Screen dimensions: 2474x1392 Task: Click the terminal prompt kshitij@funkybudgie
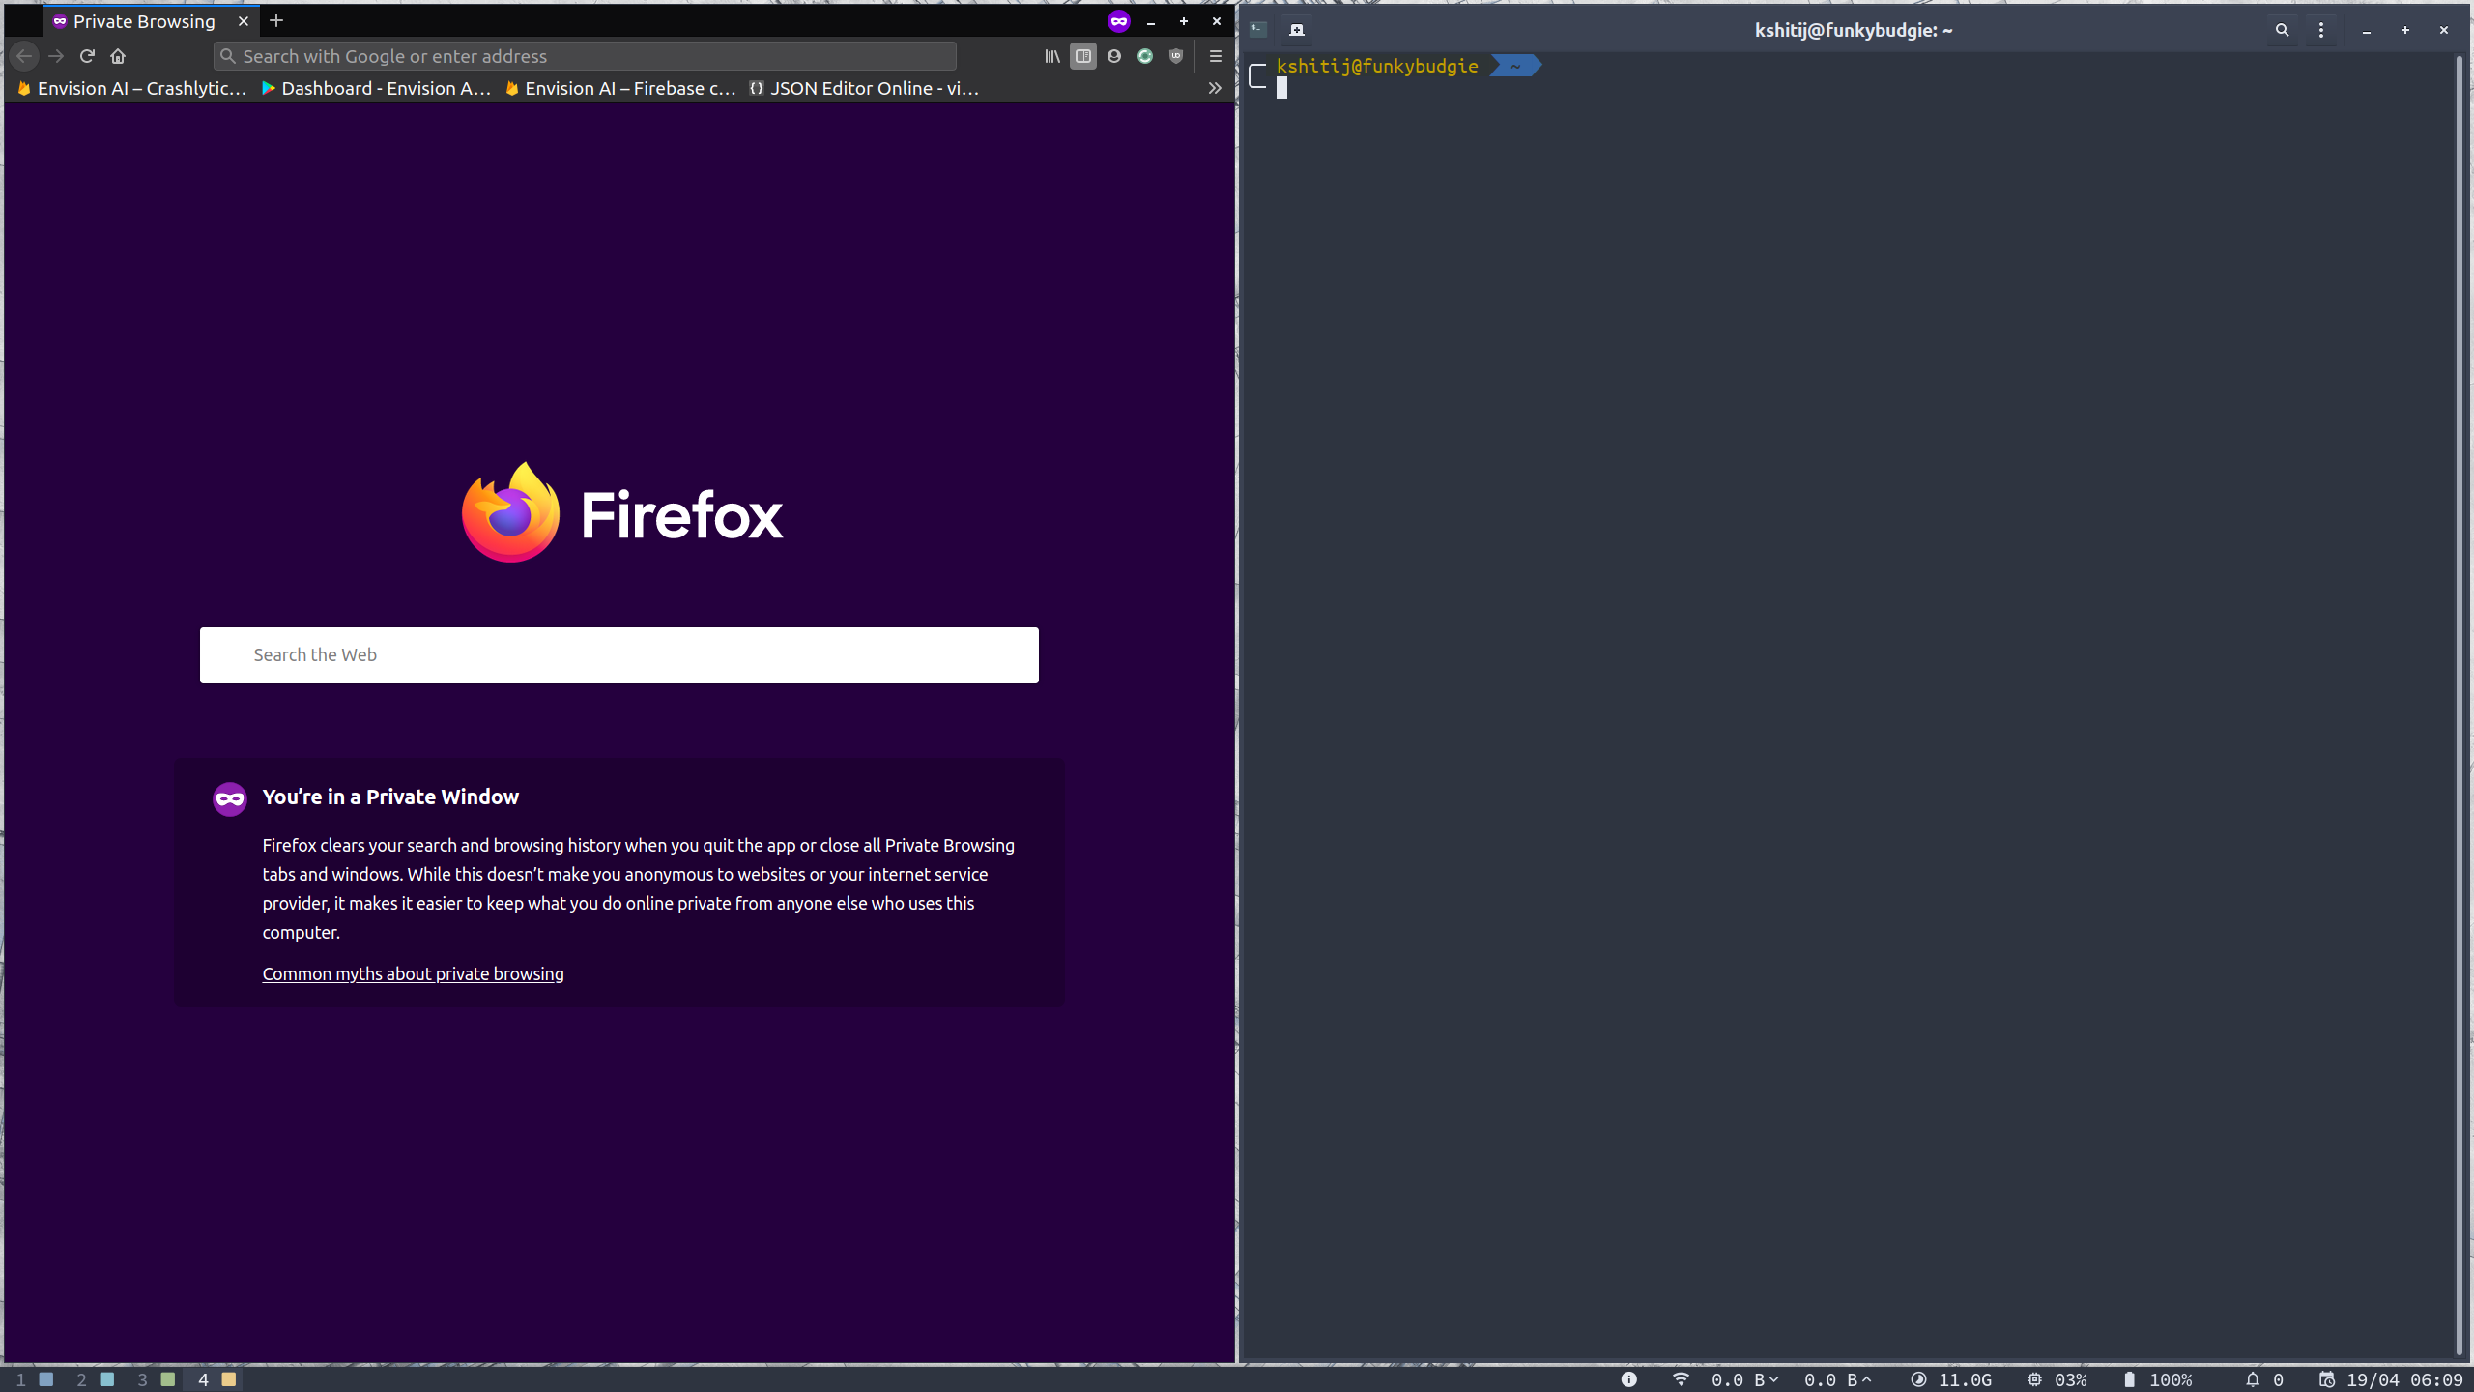tap(1377, 66)
